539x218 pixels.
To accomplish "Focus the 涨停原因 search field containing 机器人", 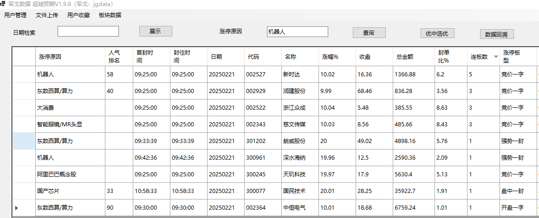I will (x=297, y=31).
